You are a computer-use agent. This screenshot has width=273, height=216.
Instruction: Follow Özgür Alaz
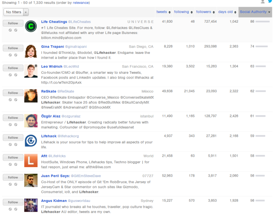tap(13, 118)
